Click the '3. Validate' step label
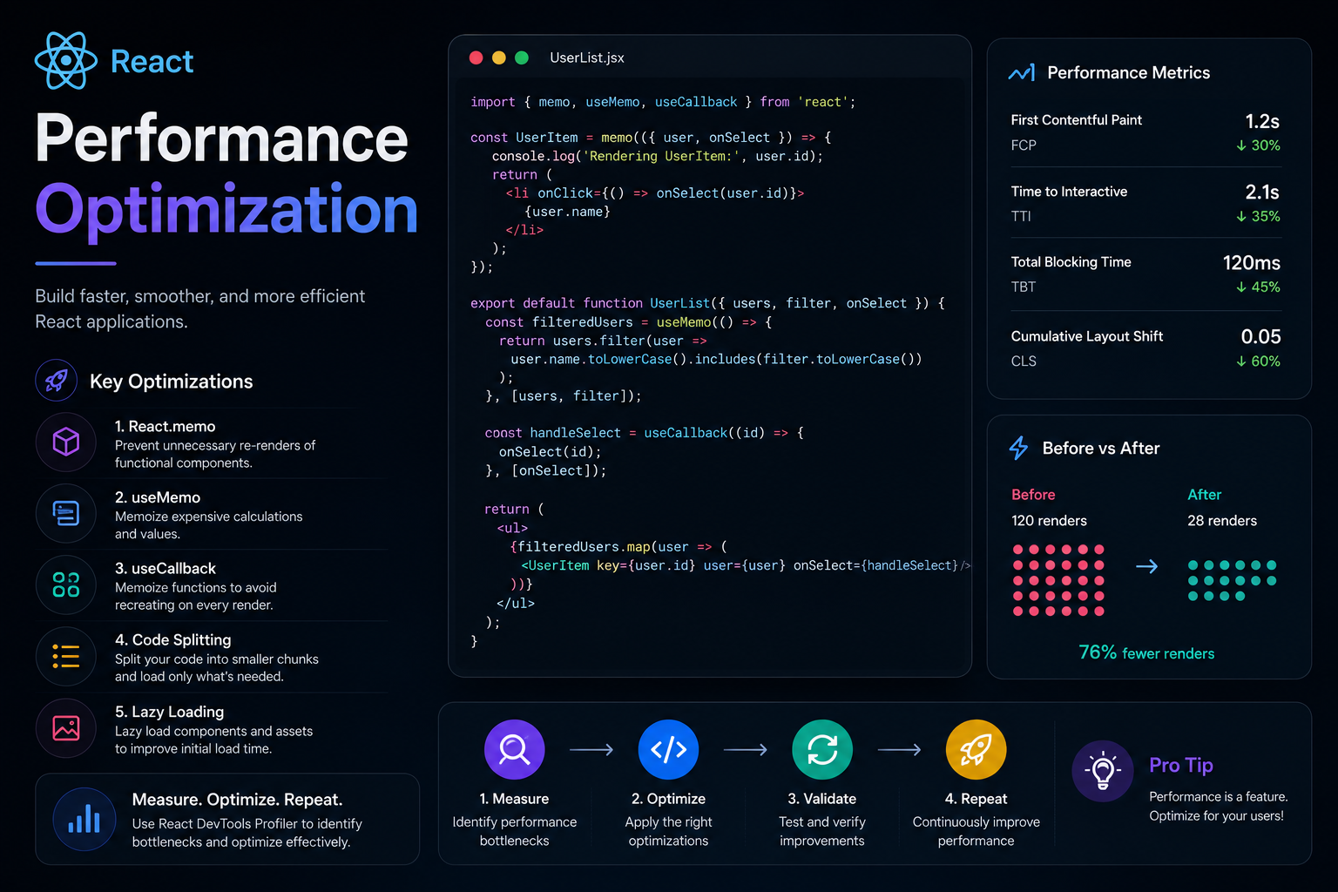1338x892 pixels. coord(822,799)
